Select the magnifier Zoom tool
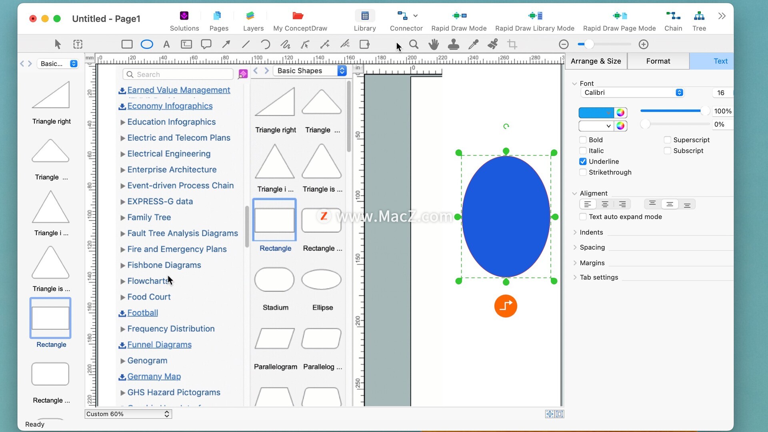This screenshot has width=768, height=432. click(414, 44)
